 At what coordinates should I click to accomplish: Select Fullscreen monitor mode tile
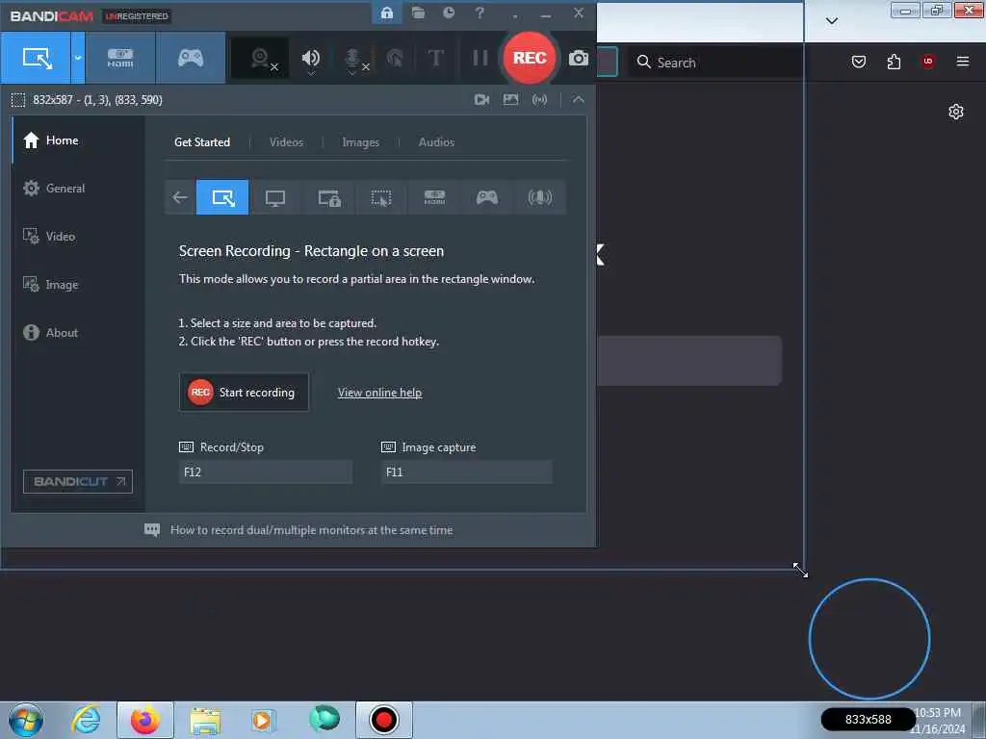(275, 197)
